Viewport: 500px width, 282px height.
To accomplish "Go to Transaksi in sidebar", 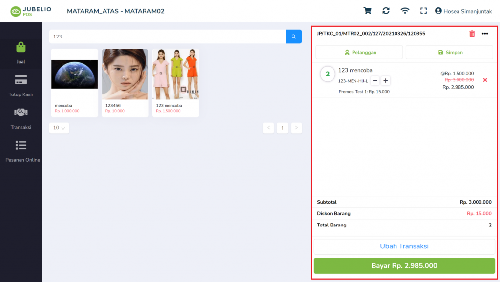I will (21, 118).
